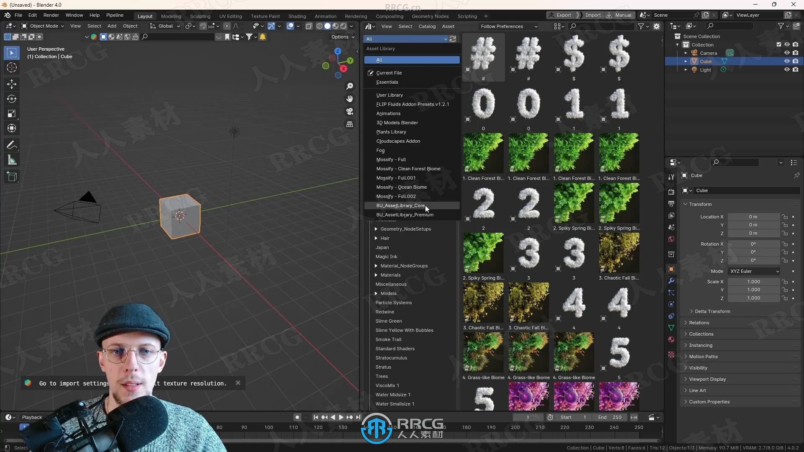Open the Output properties printer icon

(x=671, y=204)
